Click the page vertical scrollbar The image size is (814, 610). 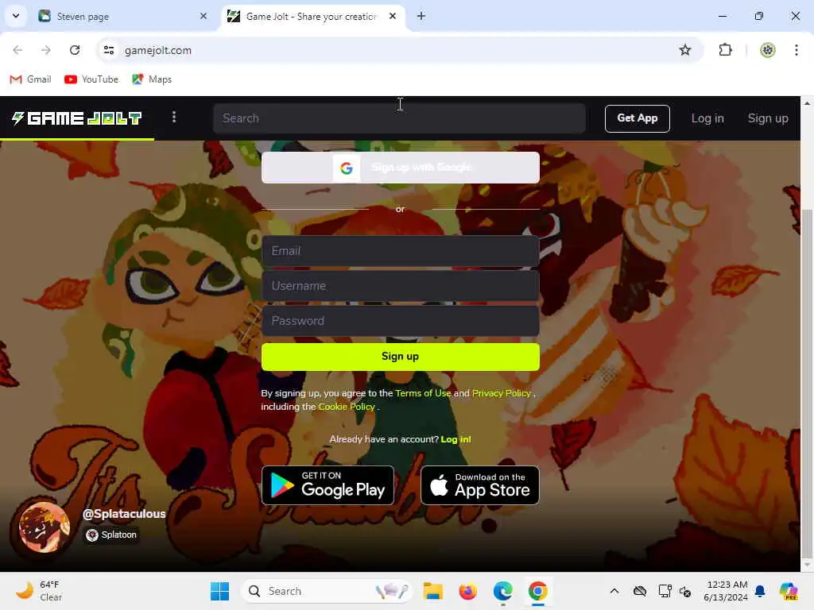808,382
